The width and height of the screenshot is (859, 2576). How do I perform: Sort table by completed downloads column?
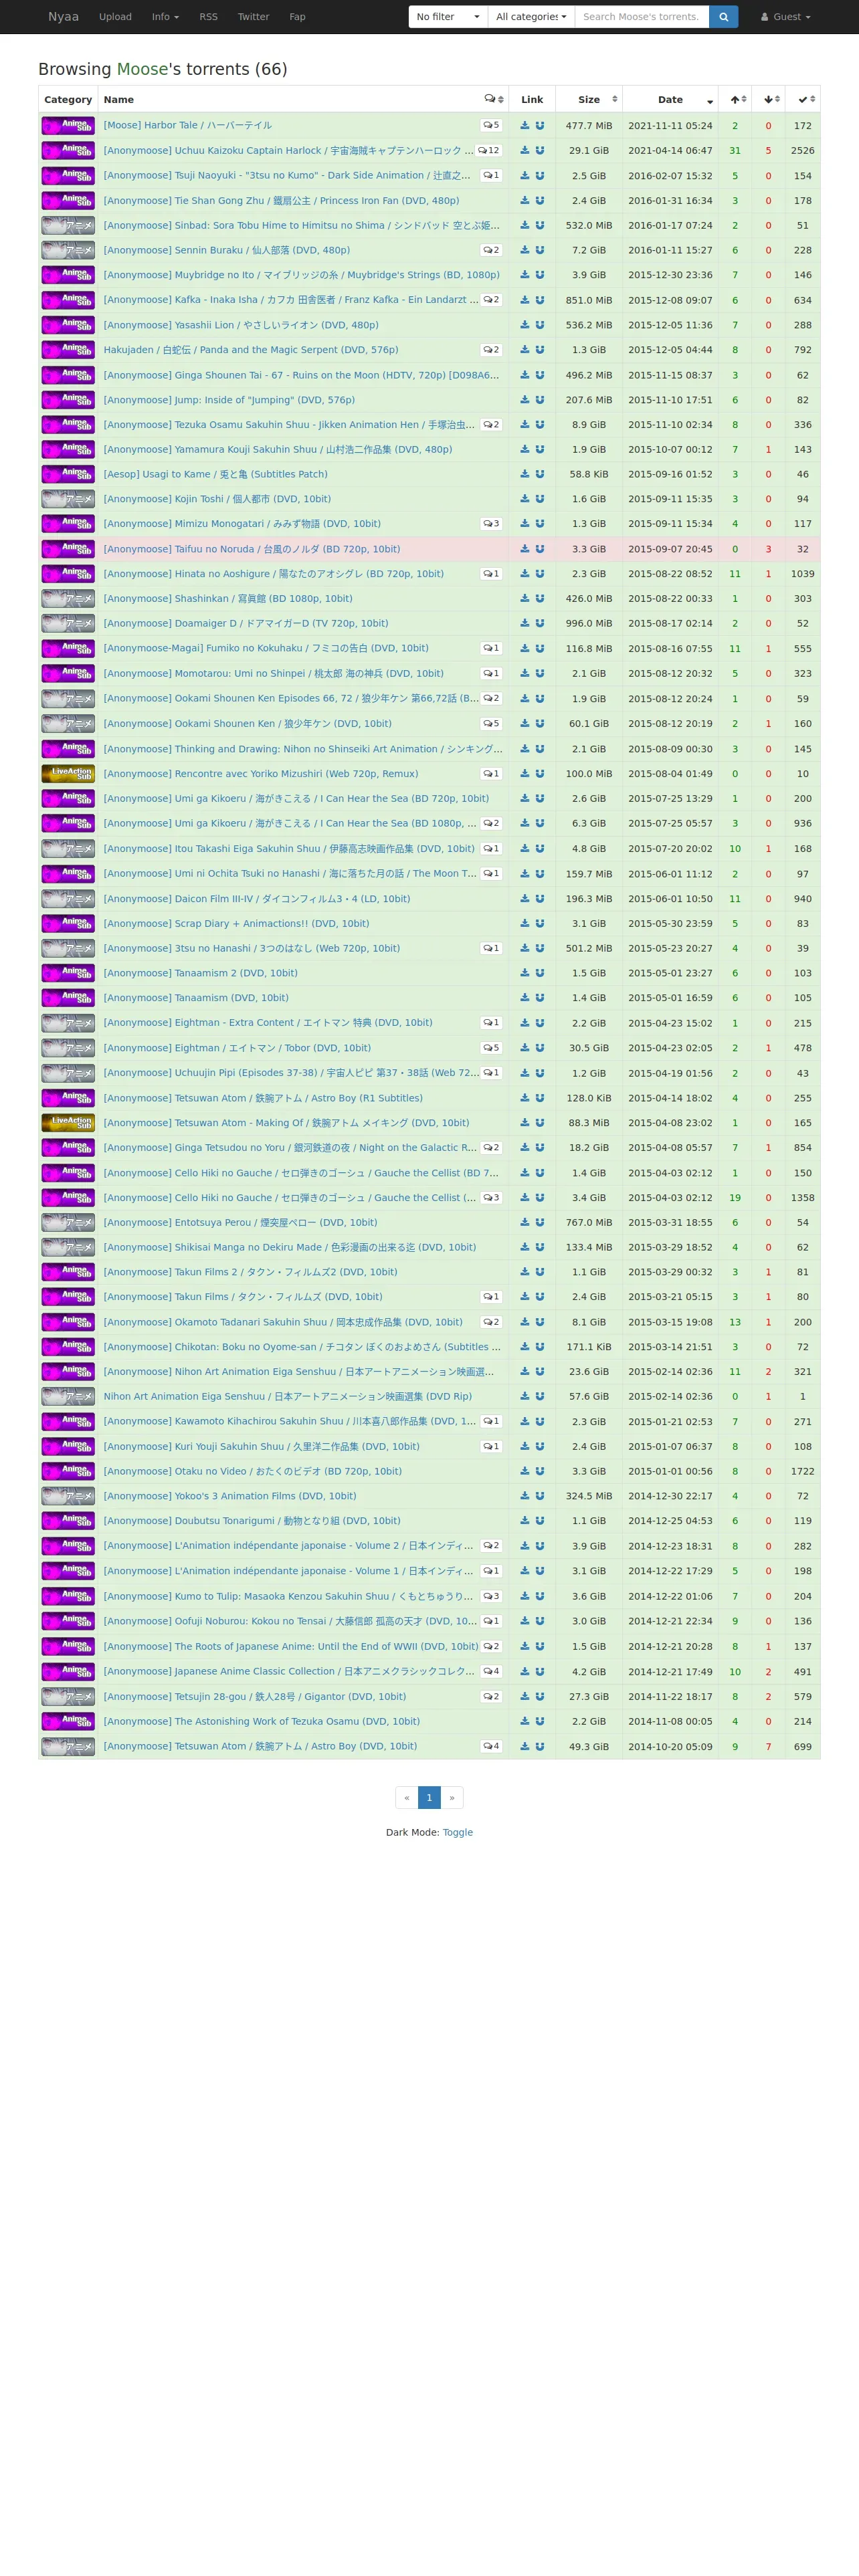(x=802, y=99)
